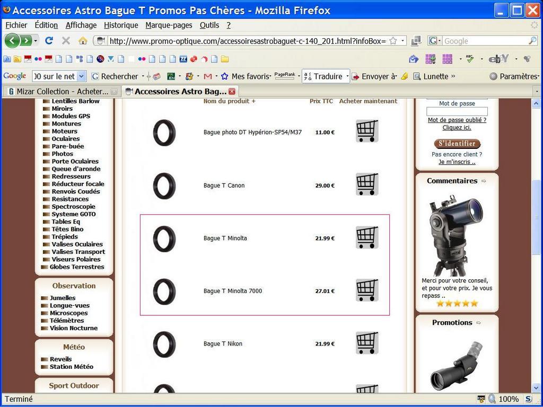Switch to the Mizar Collection tab
Viewport: 543px width, 407px height.
(x=58, y=91)
